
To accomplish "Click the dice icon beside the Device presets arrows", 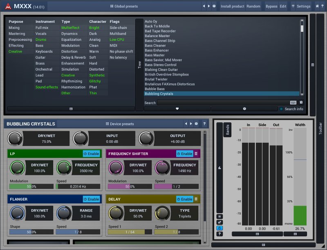I will pyautogui.click(x=196, y=124).
